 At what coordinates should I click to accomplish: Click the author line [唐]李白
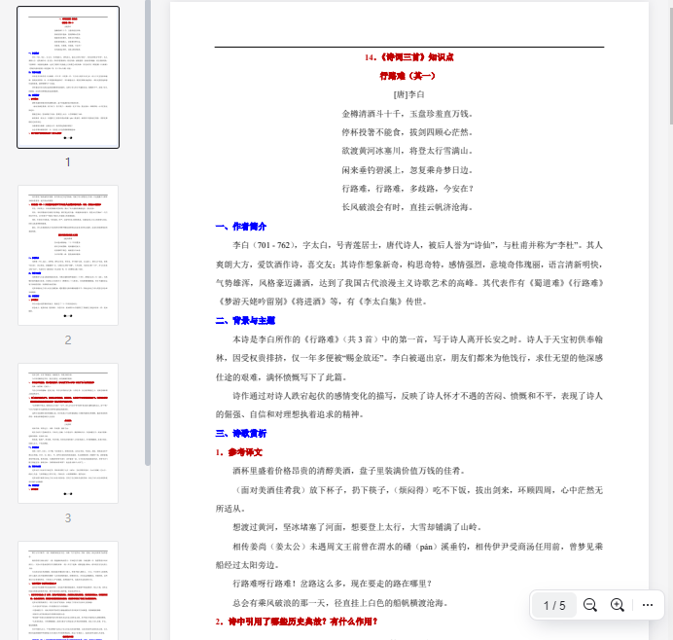click(408, 94)
